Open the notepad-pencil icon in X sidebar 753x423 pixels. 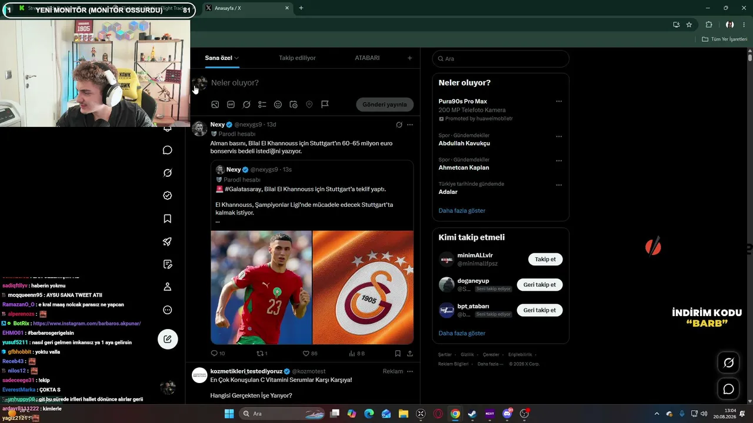(x=168, y=264)
